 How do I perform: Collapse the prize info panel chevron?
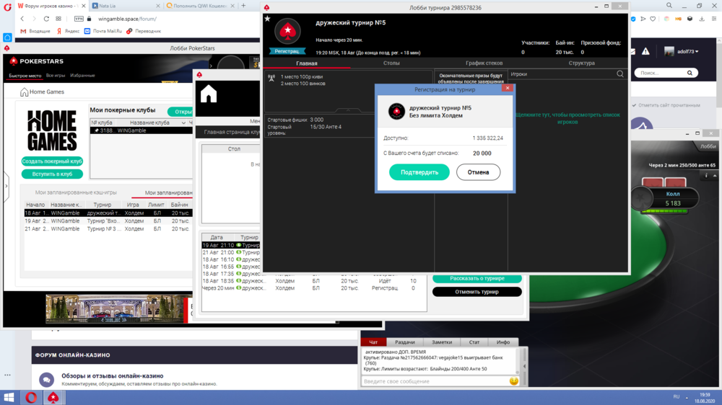348,110
